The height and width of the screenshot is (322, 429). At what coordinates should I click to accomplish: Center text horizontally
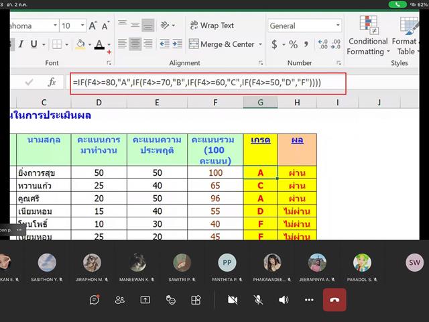coord(135,44)
